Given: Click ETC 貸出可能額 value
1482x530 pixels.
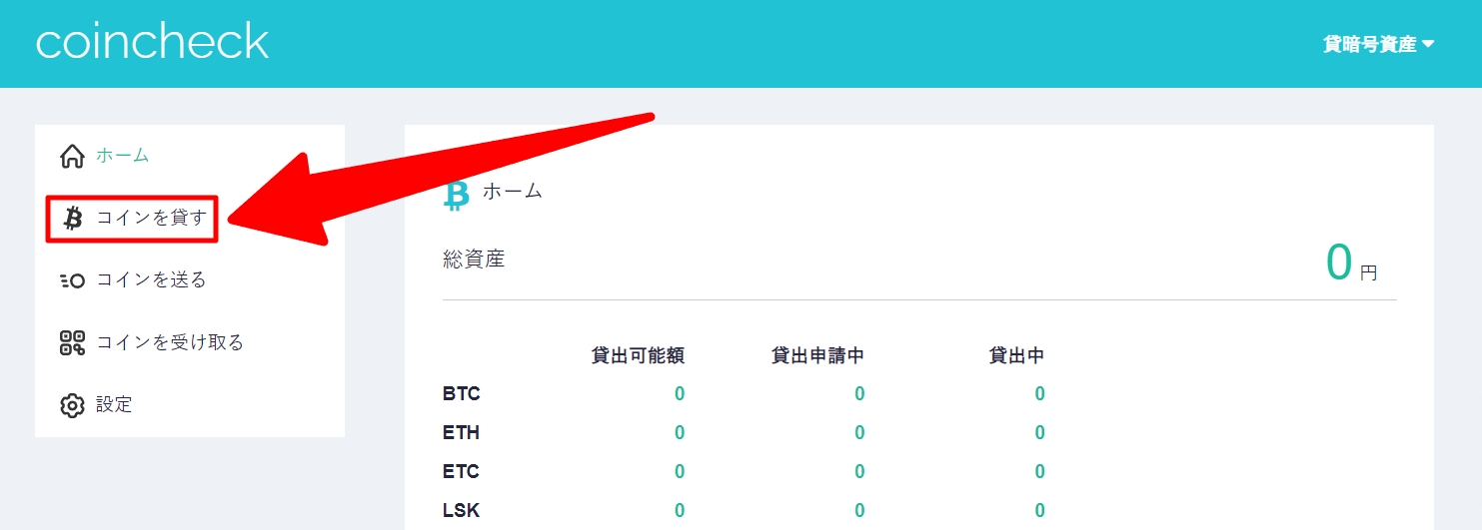Looking at the screenshot, I should coord(680,471).
